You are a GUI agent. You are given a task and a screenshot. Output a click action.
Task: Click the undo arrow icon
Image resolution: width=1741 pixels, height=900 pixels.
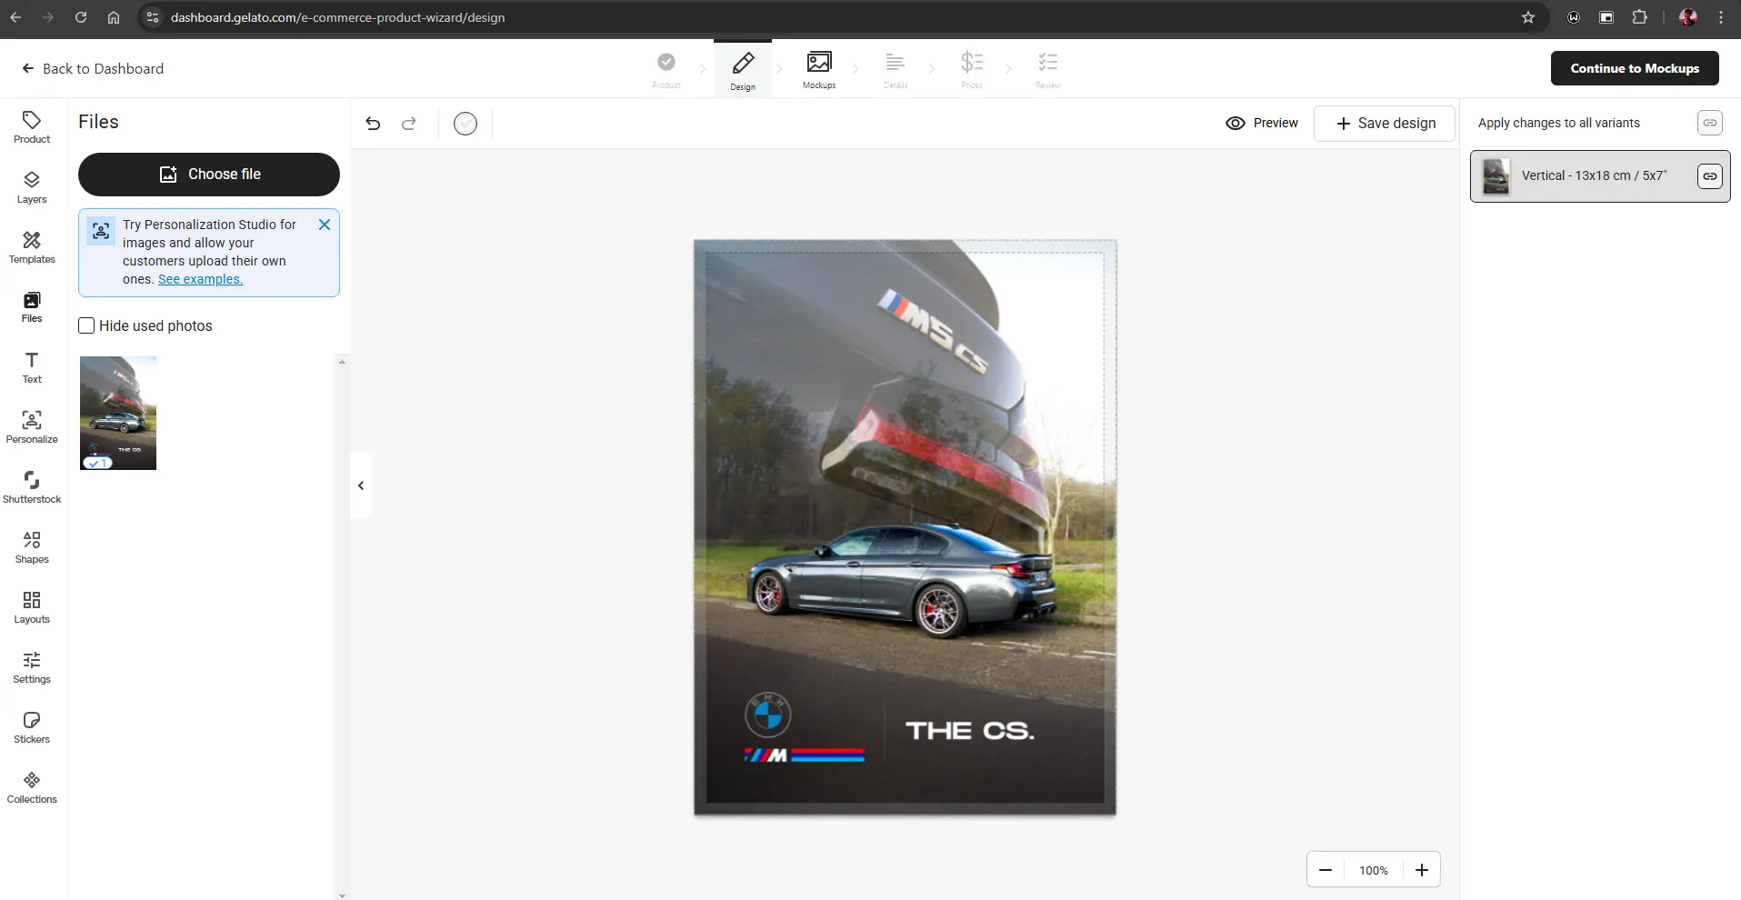click(373, 124)
